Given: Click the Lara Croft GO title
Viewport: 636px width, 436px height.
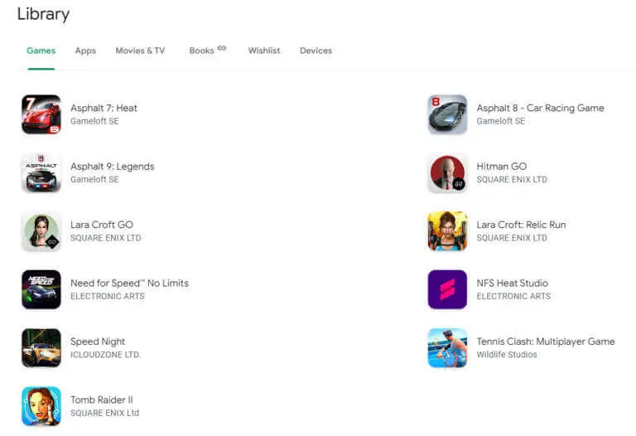Looking at the screenshot, I should pos(102,225).
